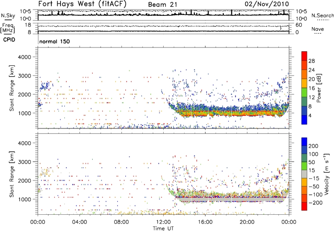Click the red top segment of the power colorbar
The image size is (334, 231).
(304, 56)
